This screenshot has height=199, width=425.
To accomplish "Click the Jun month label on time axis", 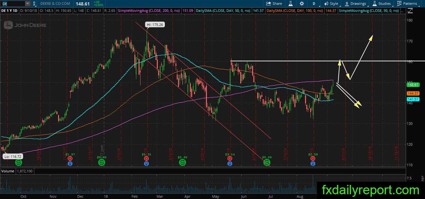I will point(244,196).
